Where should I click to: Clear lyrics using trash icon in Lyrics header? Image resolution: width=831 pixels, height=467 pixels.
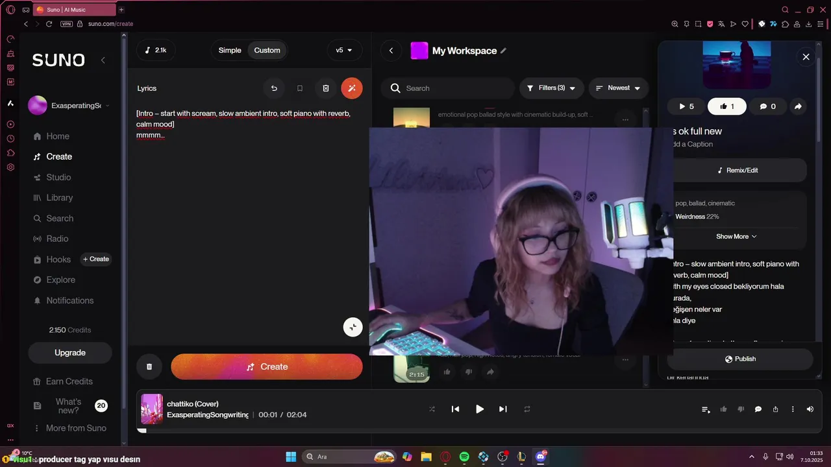tap(326, 88)
